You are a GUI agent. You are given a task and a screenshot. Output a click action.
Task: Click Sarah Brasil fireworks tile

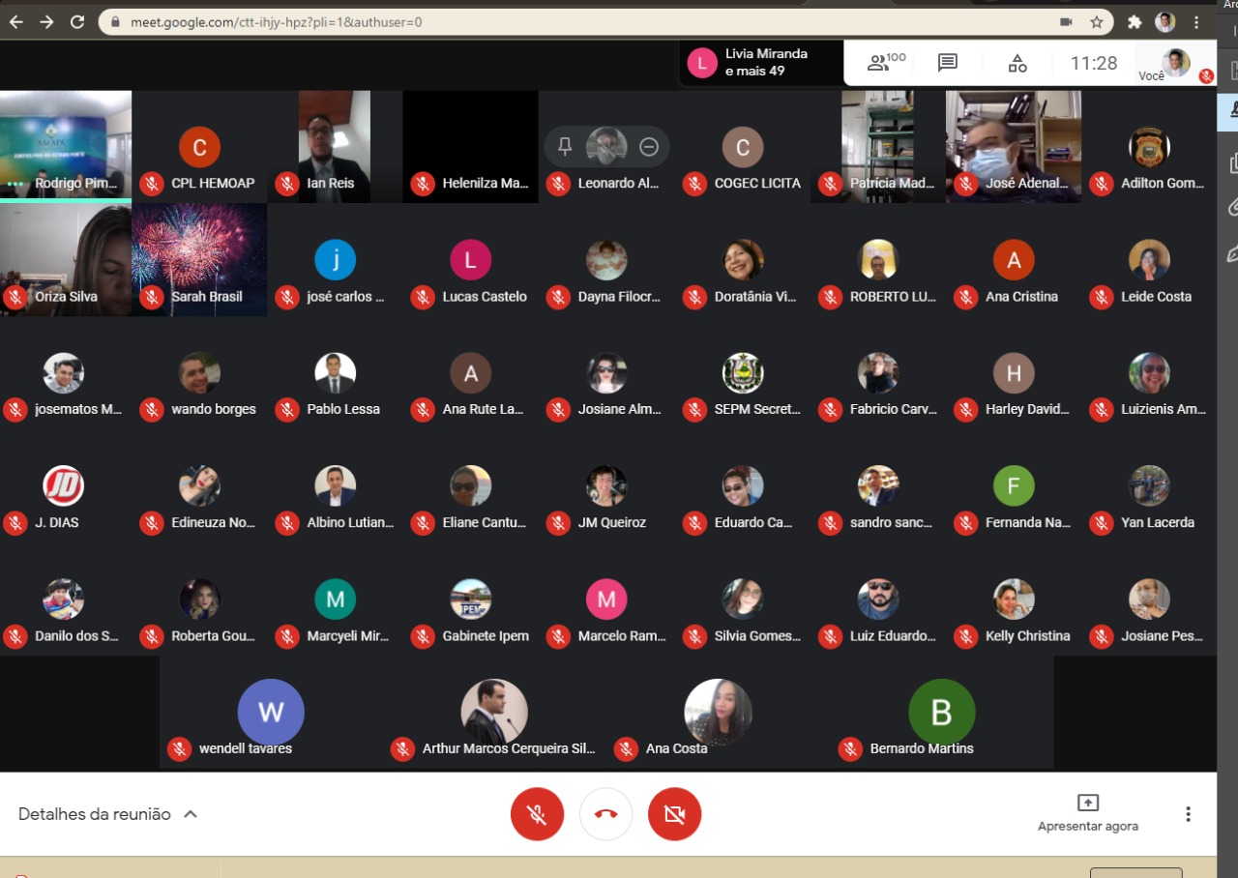(199, 260)
